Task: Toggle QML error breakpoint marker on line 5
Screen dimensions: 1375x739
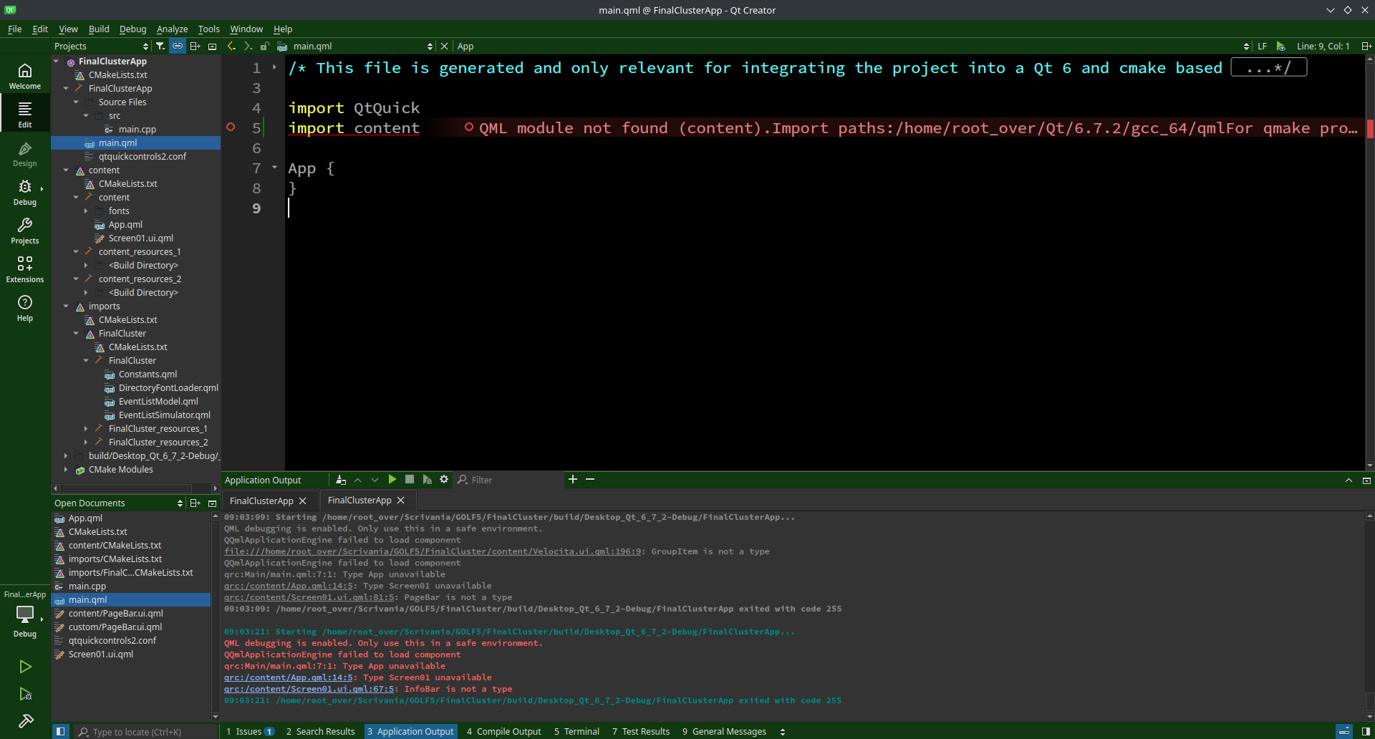Action: tap(231, 127)
